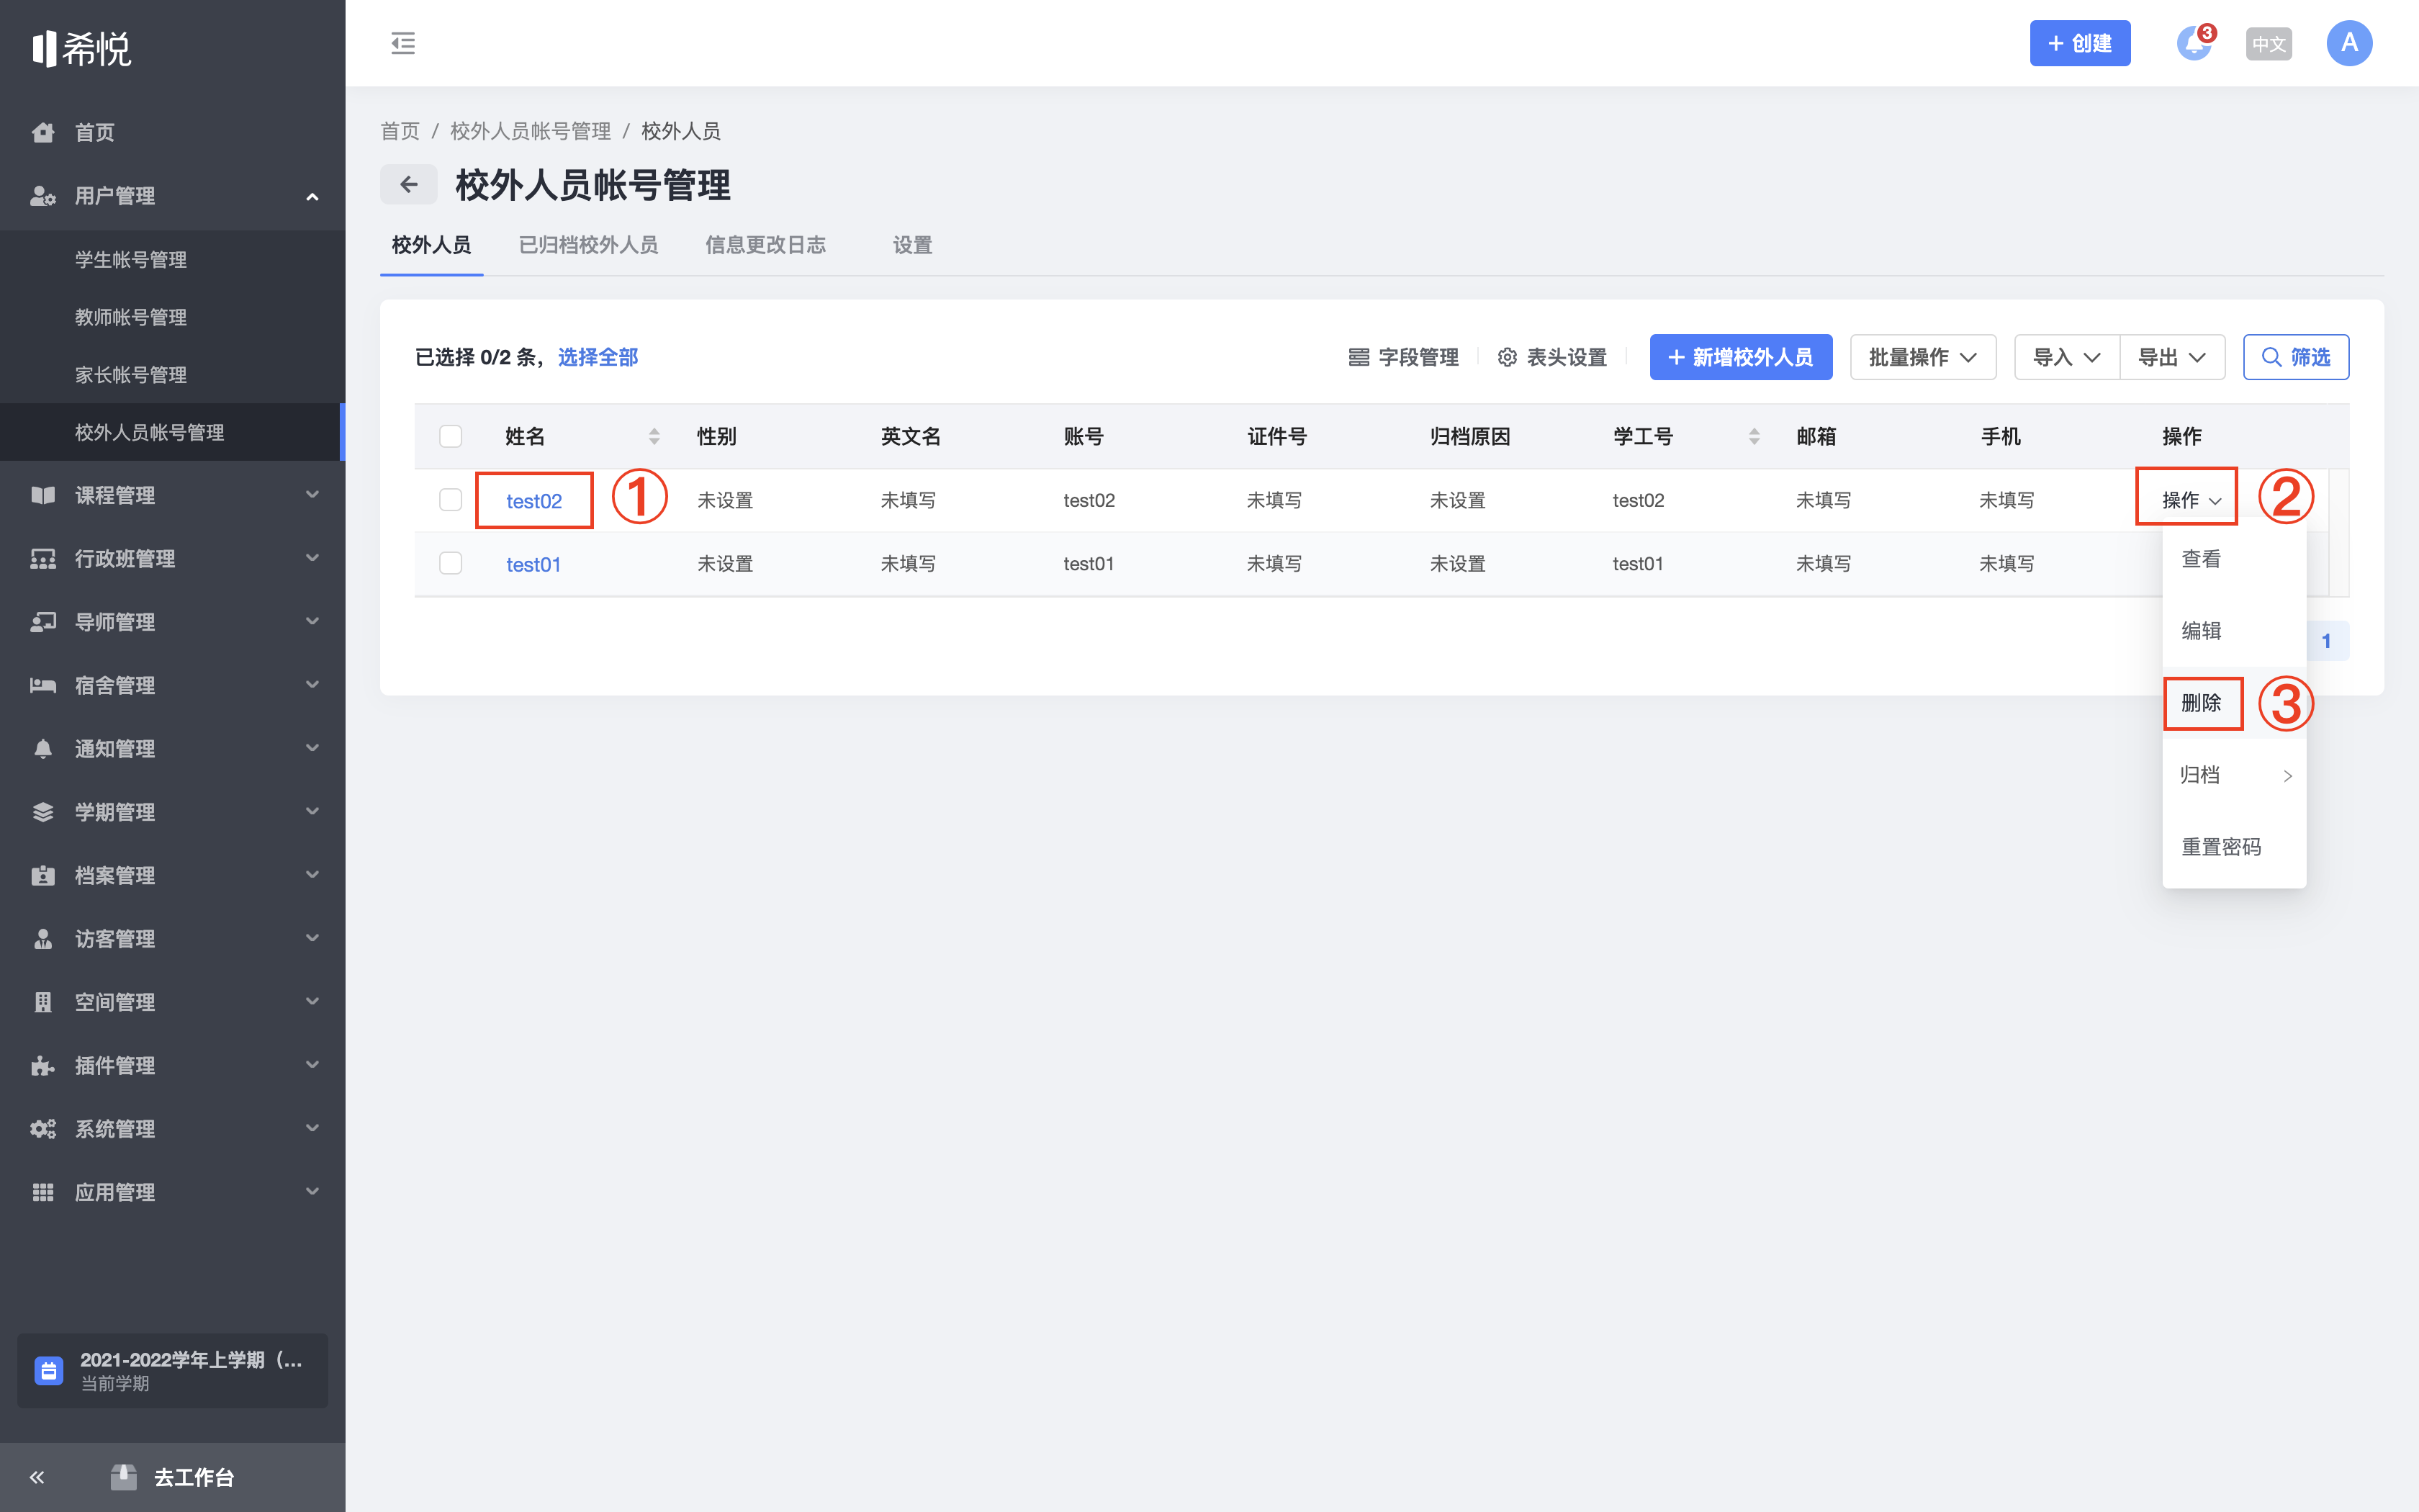Click the double-chevron collapse icon at sidebar bottom

click(37, 1477)
